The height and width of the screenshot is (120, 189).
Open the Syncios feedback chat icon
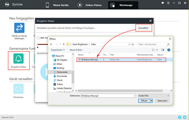pos(163,3)
